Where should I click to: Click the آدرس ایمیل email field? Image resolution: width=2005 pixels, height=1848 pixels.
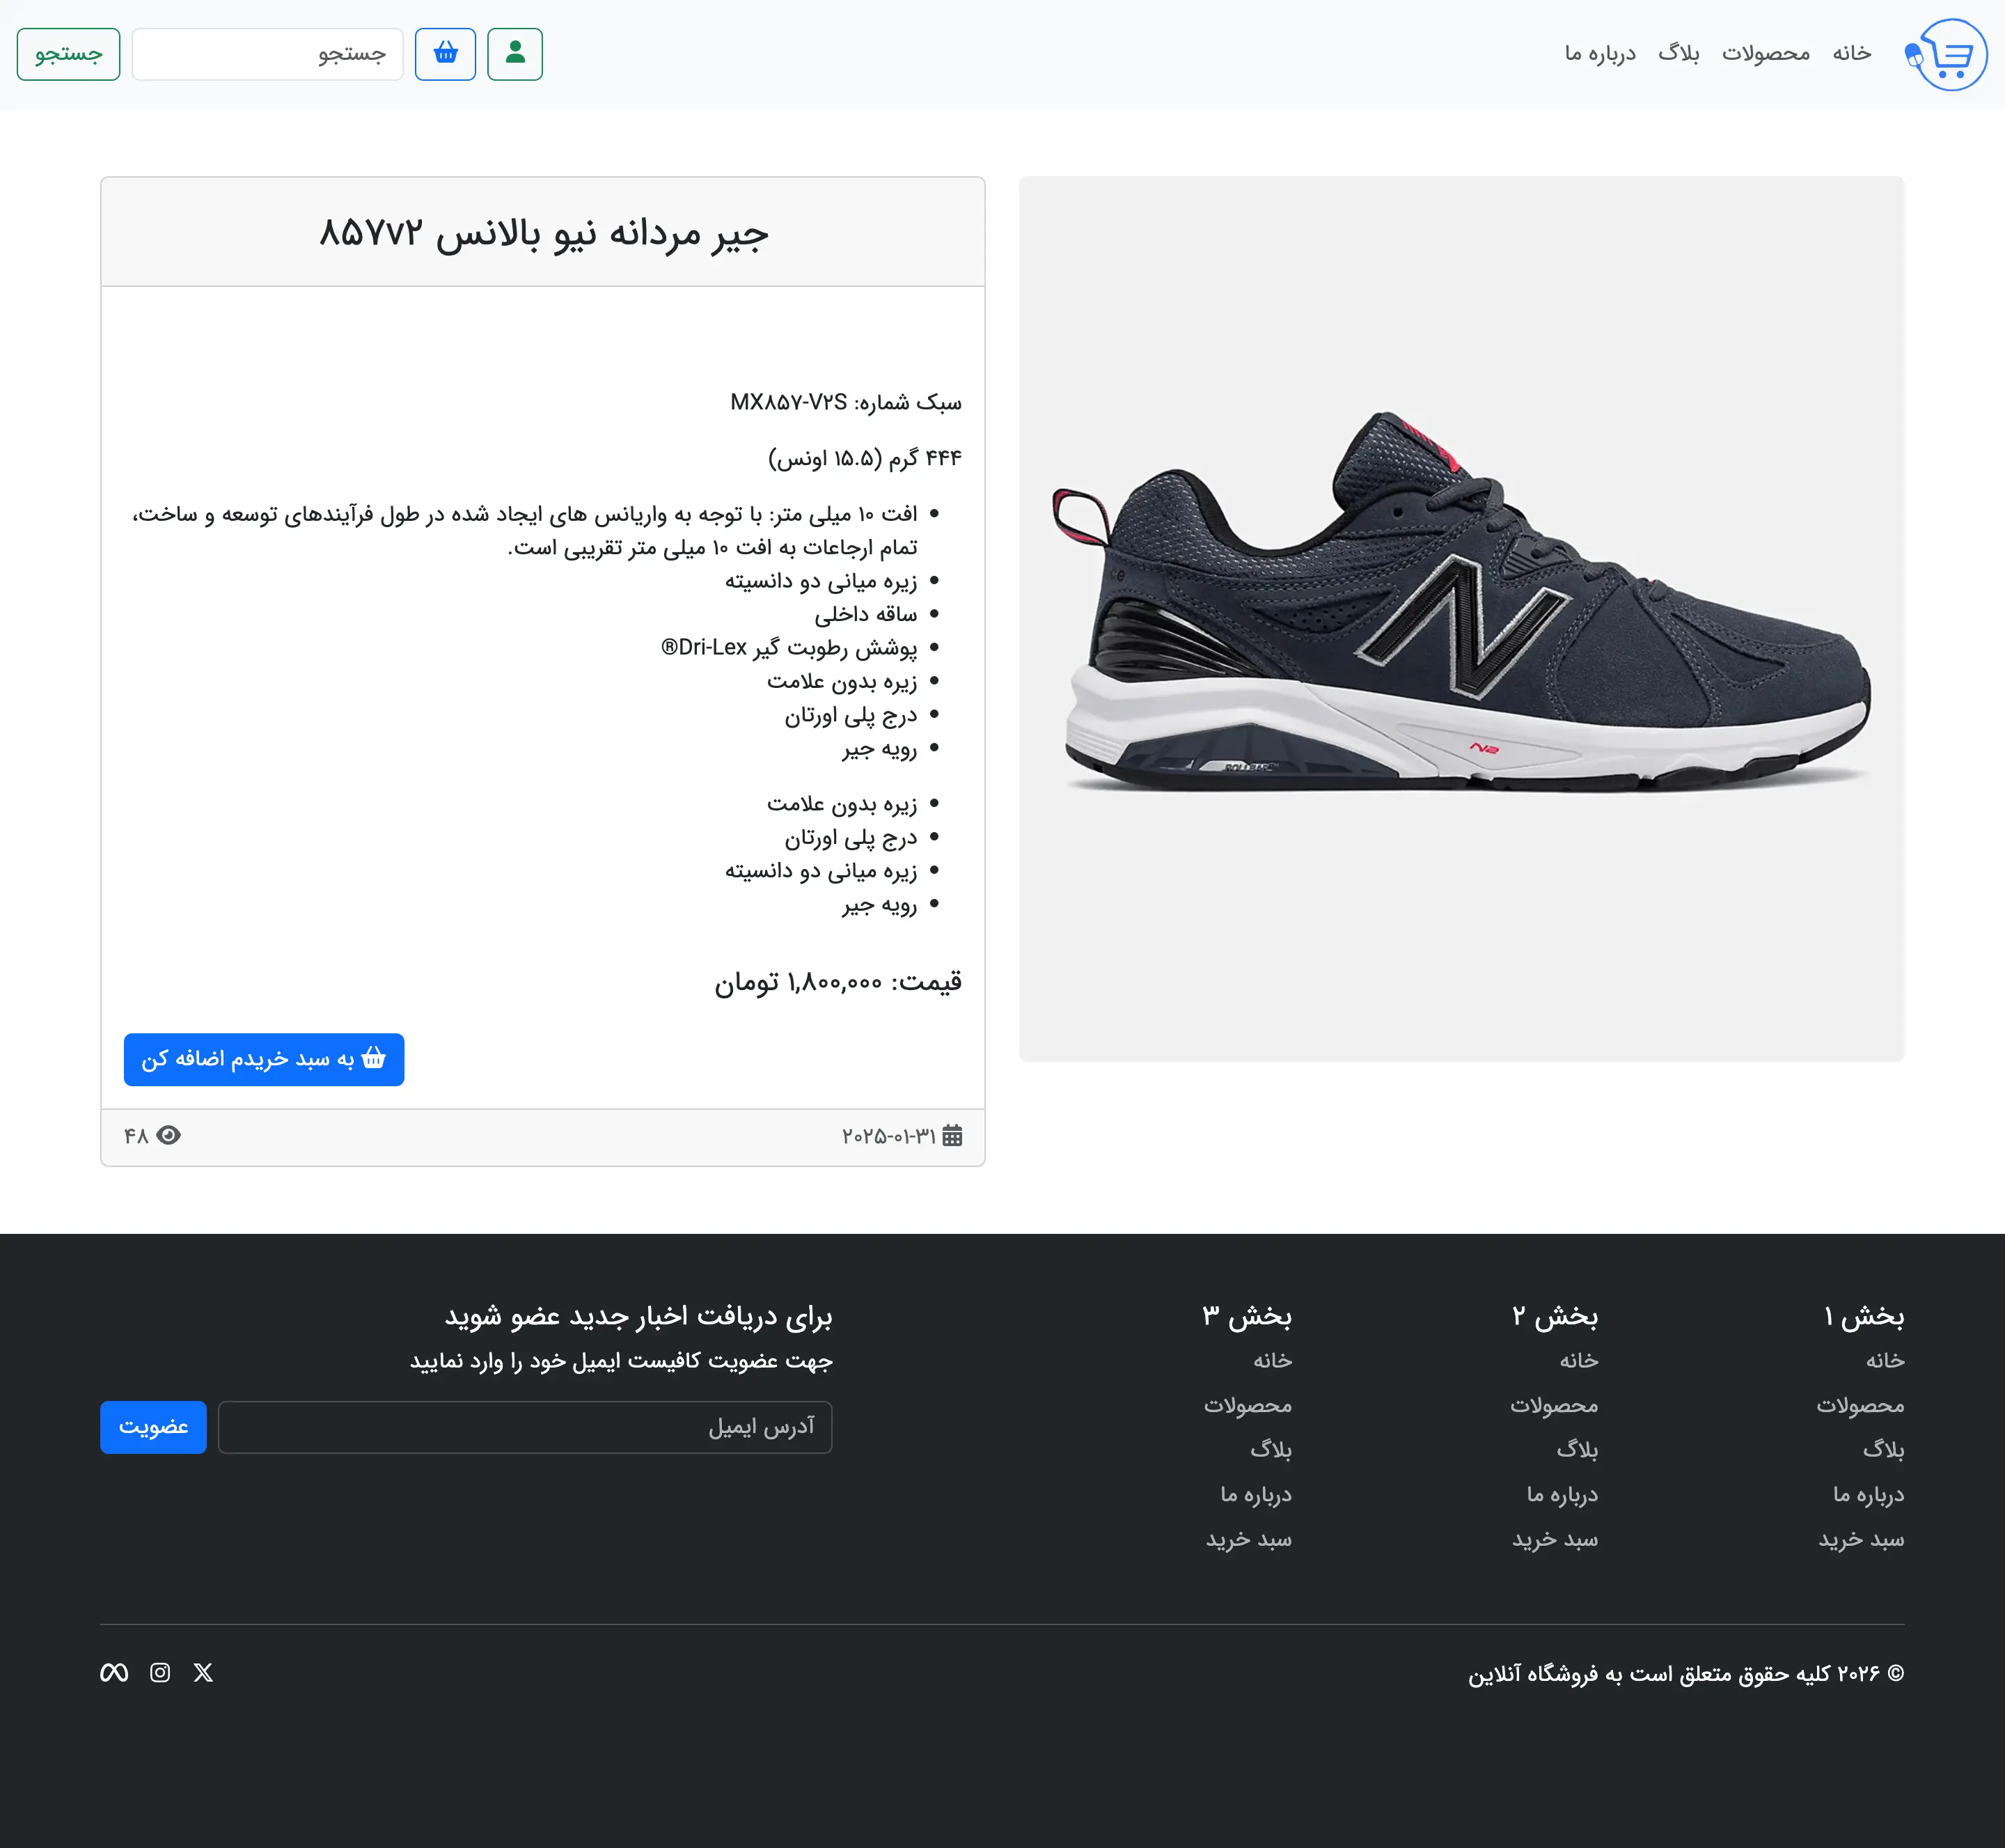point(525,1427)
